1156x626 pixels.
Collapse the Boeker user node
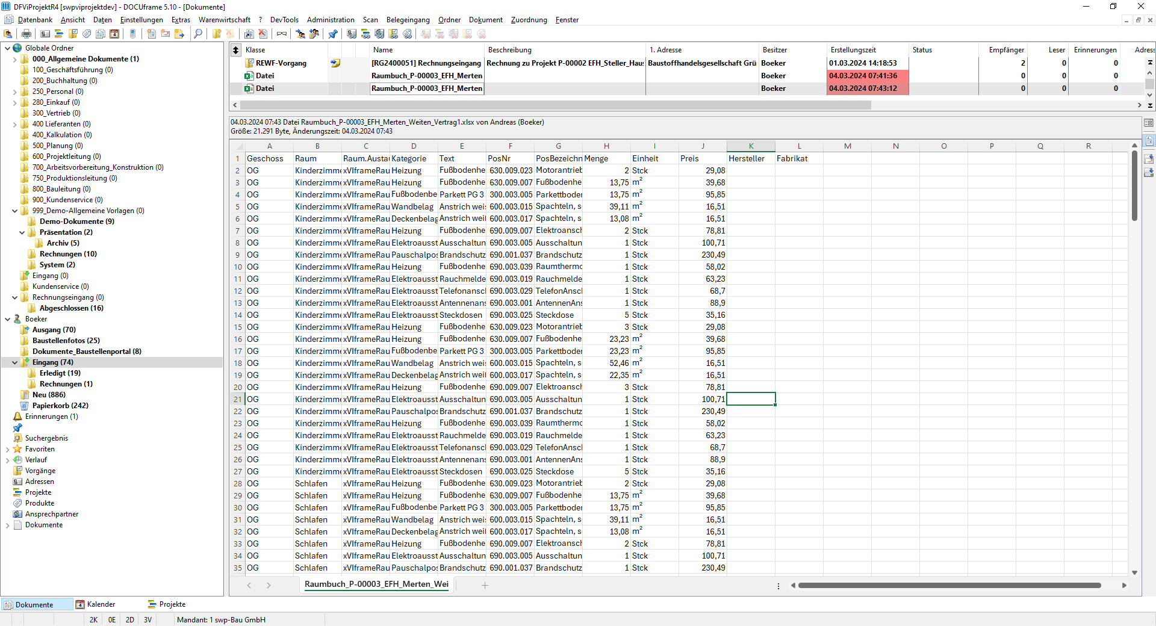[7, 319]
